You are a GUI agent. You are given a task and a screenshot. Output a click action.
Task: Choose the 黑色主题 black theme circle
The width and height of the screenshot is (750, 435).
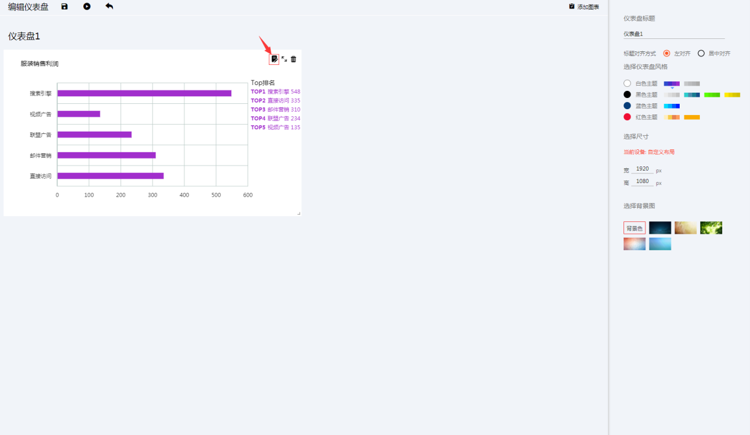click(x=627, y=94)
